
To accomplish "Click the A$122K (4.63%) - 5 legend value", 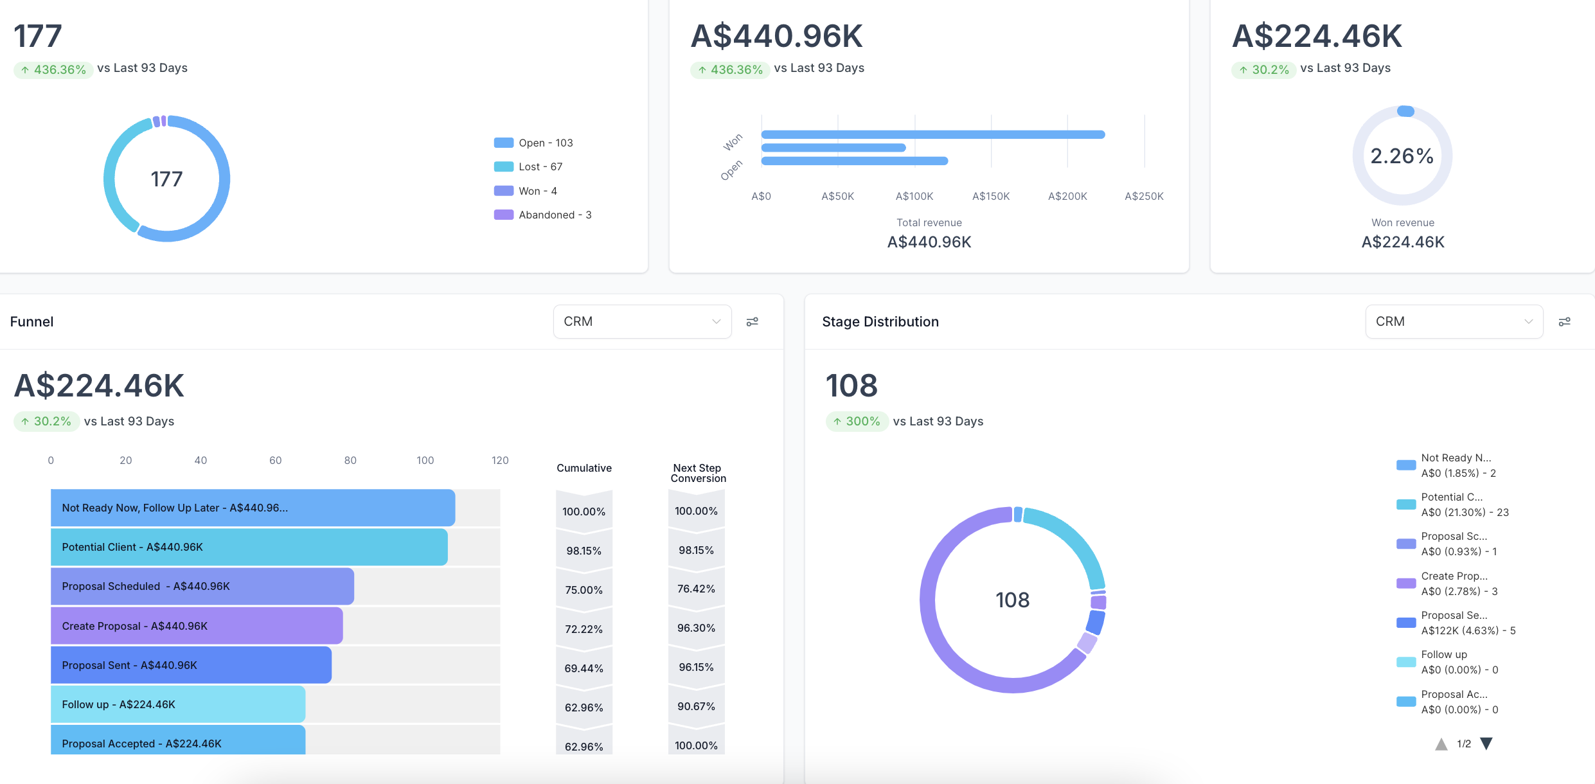I will 1468,630.
